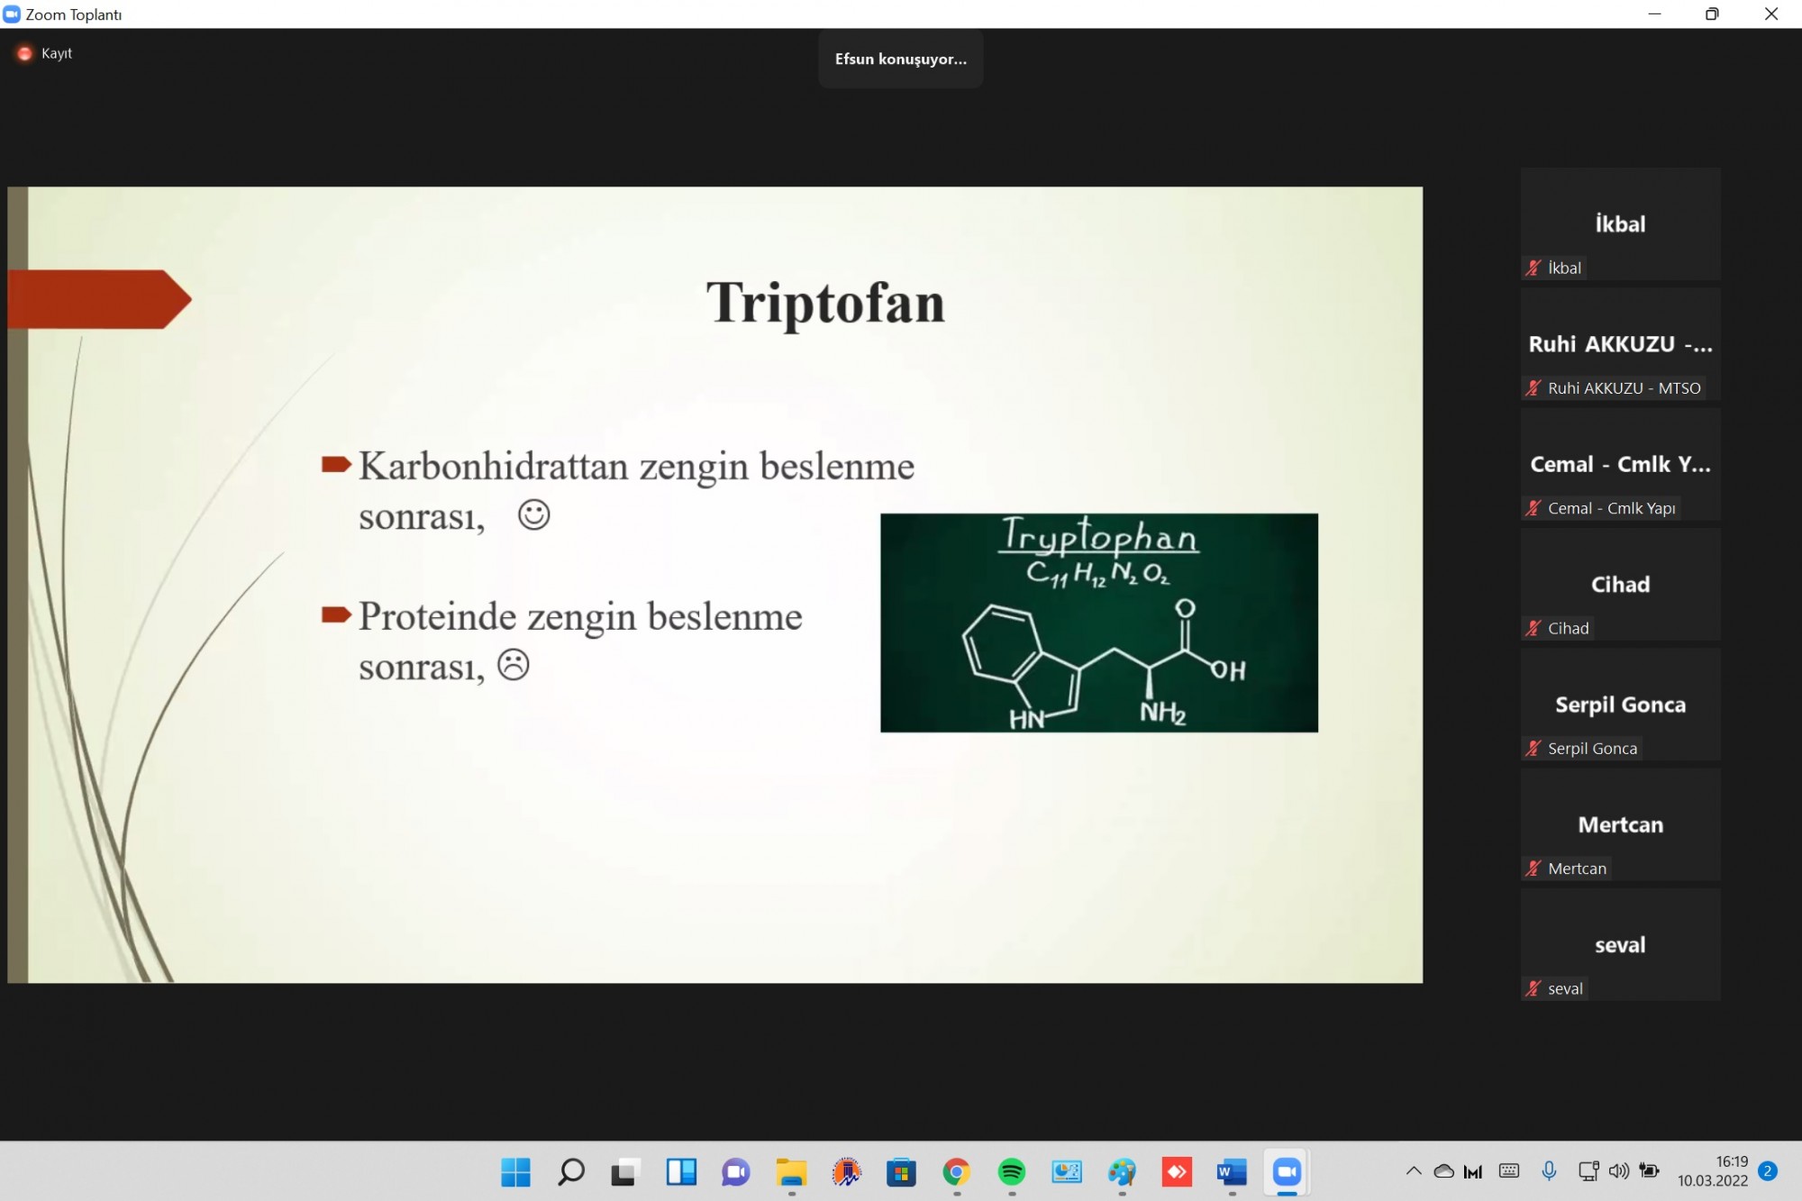Open Microsoft Store from taskbar

coord(901,1171)
